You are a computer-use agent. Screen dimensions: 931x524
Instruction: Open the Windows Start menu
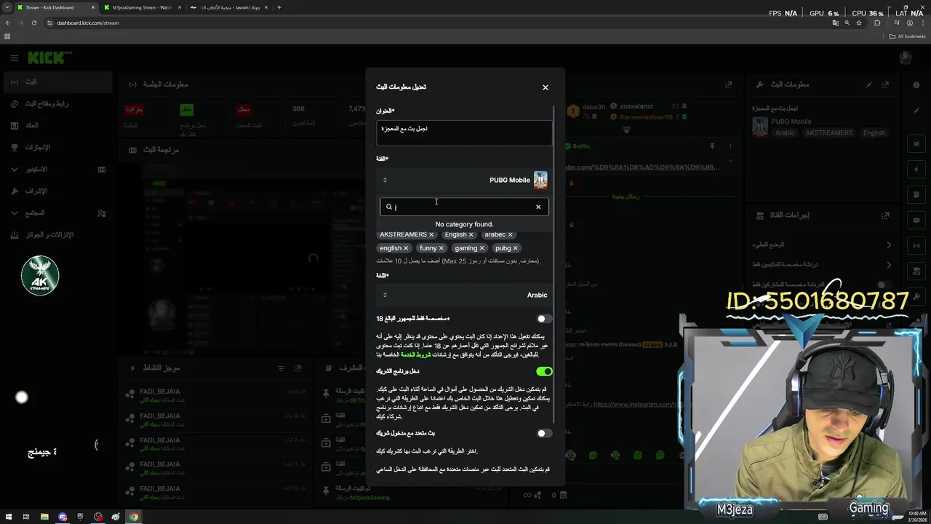(x=8, y=517)
